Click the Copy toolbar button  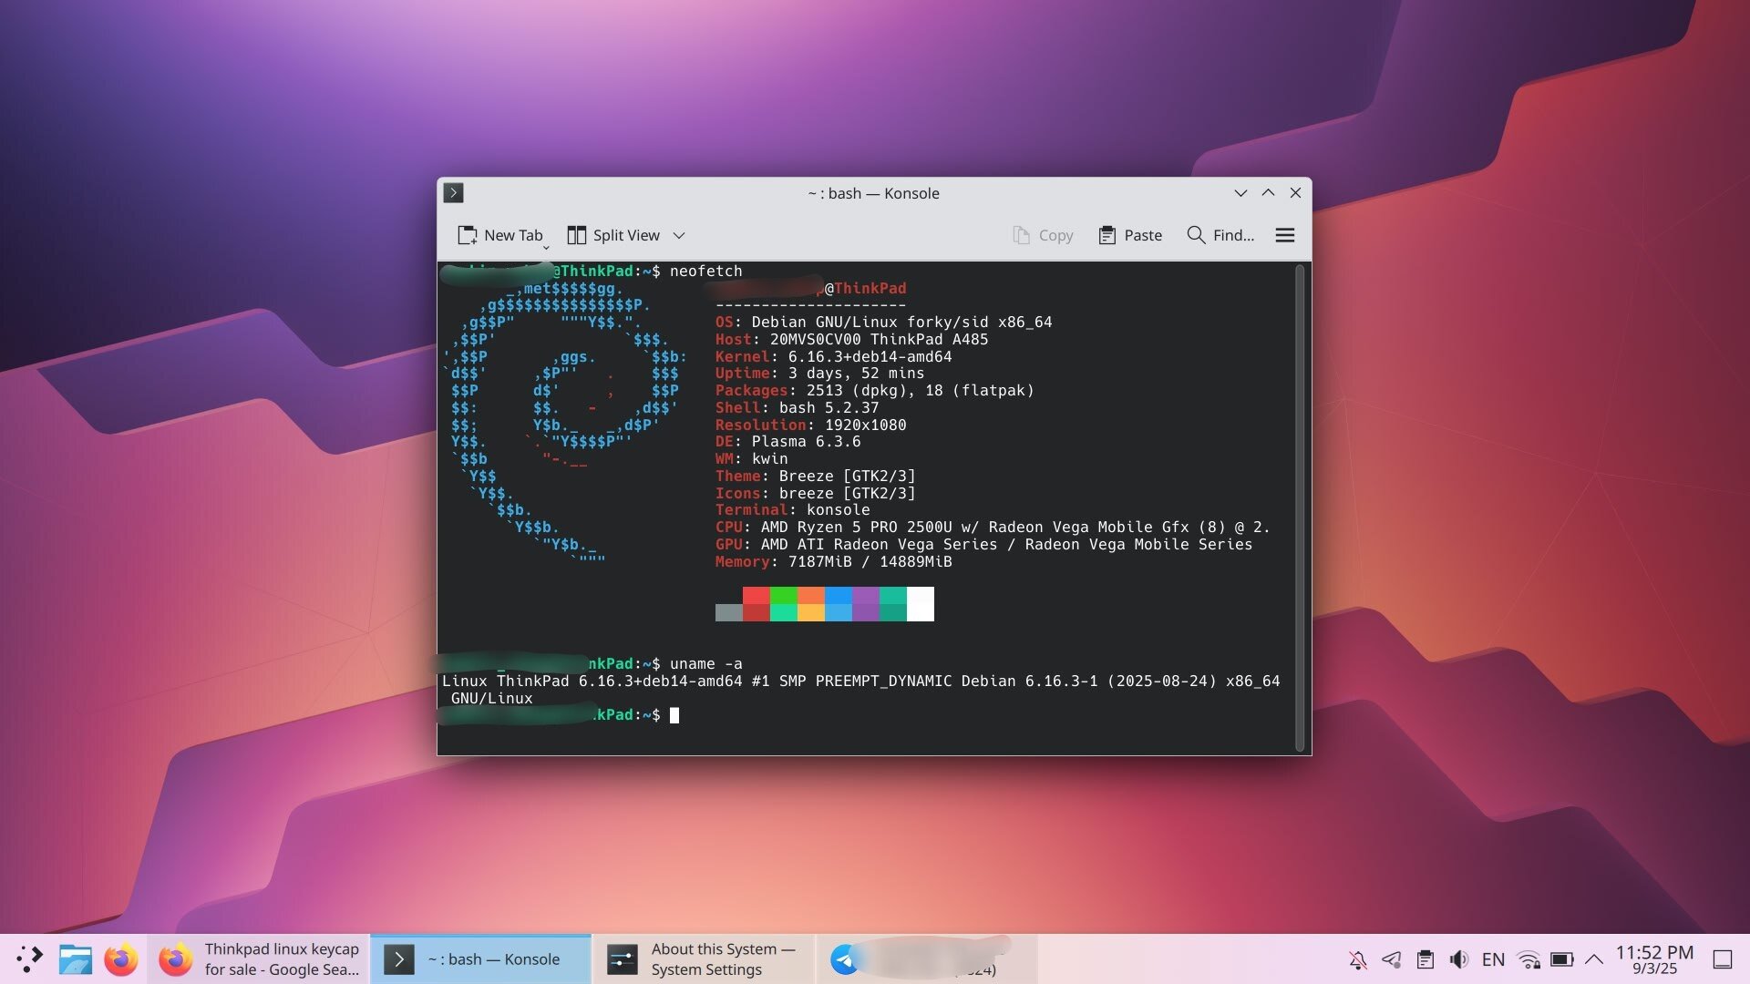pos(1043,235)
